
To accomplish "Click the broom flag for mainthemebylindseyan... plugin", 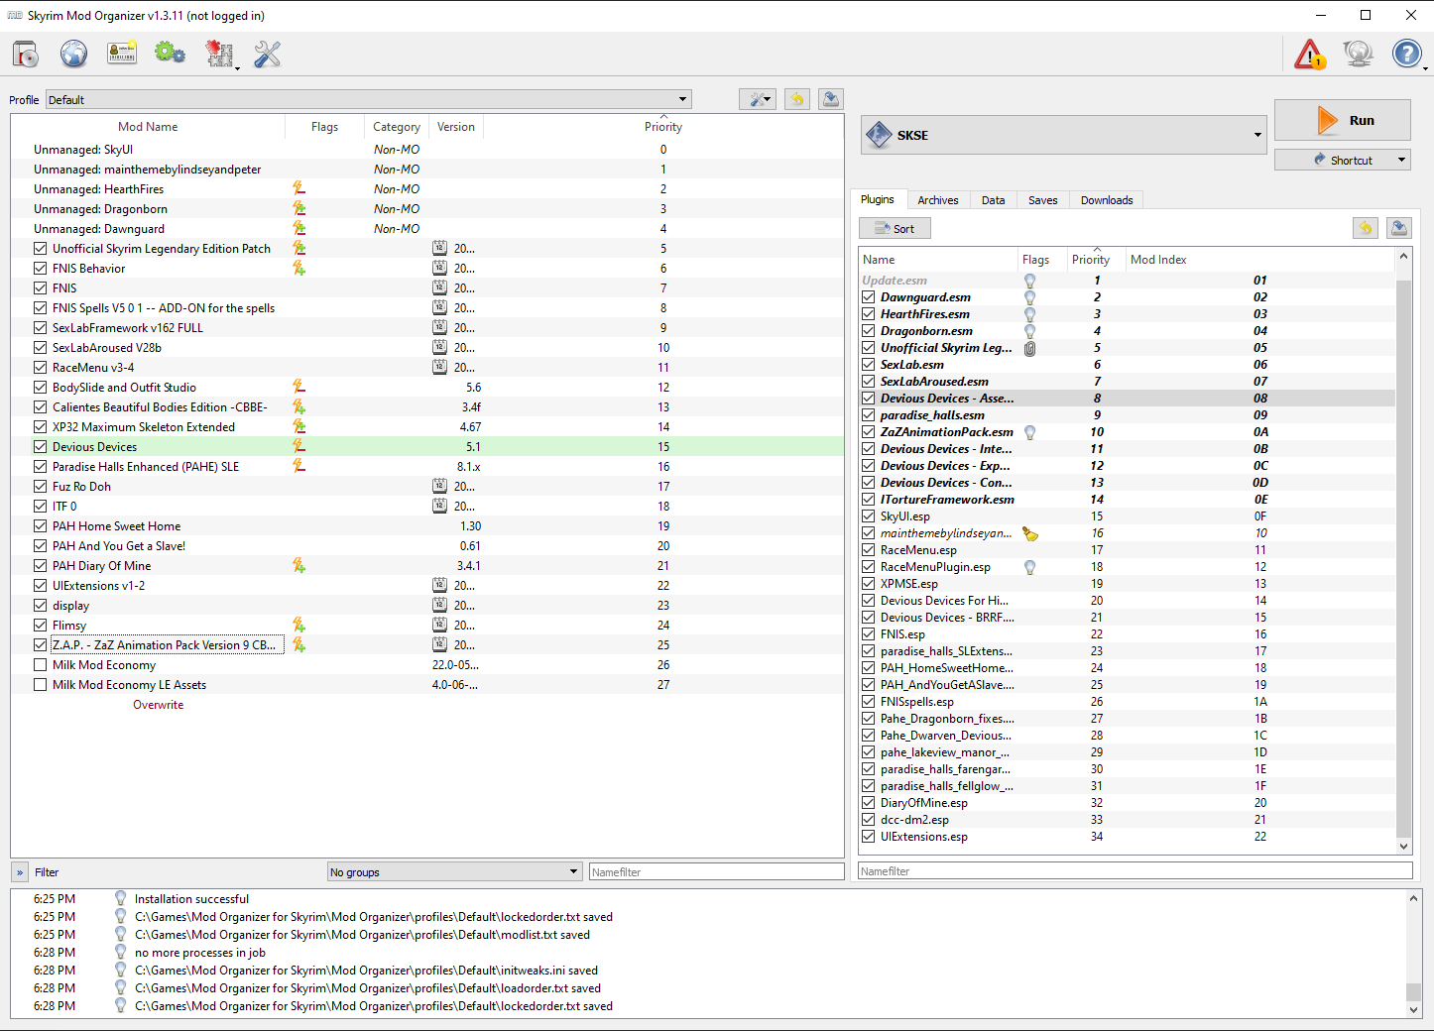I will tap(1030, 533).
